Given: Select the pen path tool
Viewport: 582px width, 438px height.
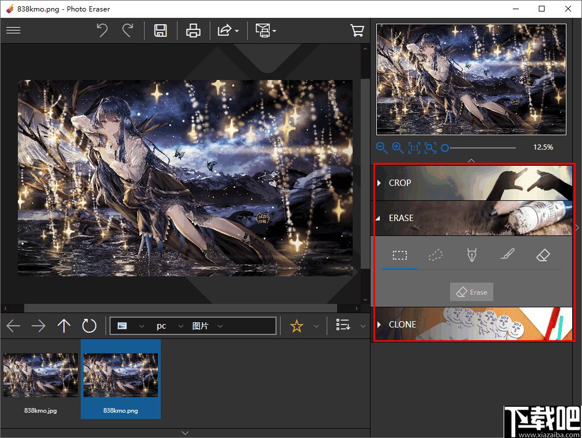Looking at the screenshot, I should [x=471, y=255].
